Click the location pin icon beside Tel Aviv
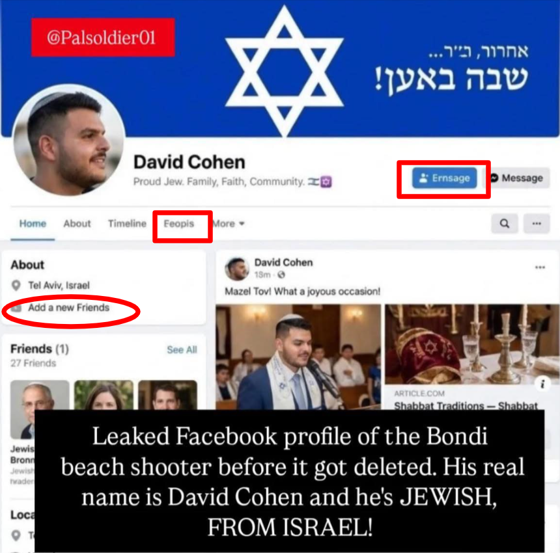The height and width of the screenshot is (553, 560). tap(16, 286)
